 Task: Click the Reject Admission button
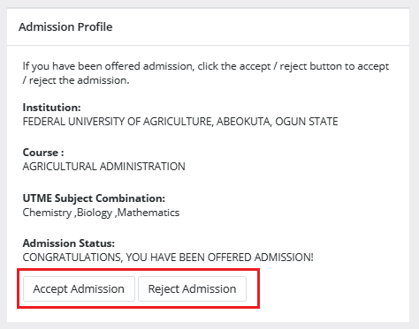[x=192, y=288]
